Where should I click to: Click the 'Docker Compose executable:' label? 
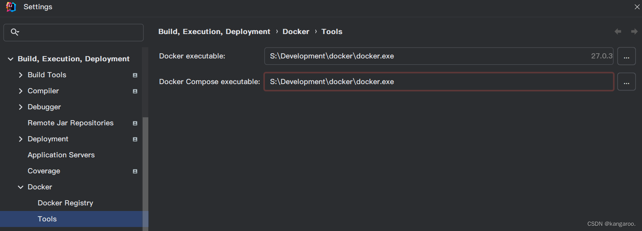click(210, 82)
